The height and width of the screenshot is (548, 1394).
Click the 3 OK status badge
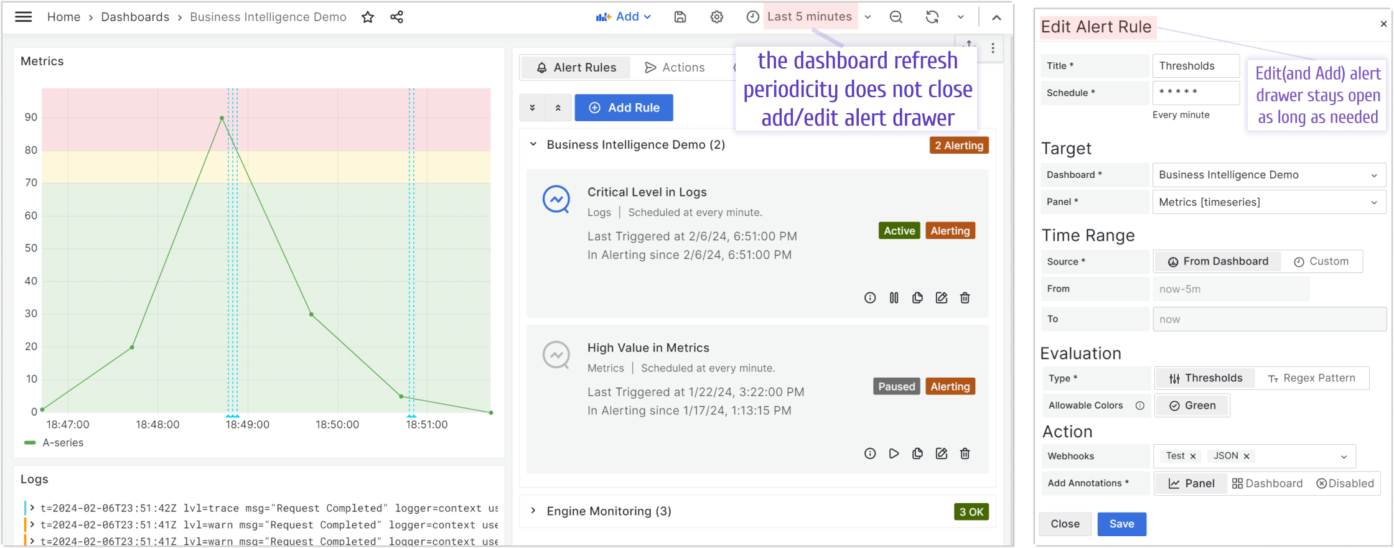pyautogui.click(x=971, y=512)
